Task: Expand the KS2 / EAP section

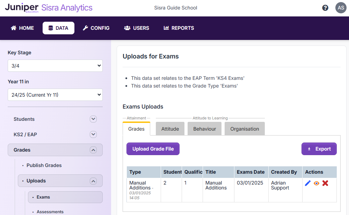Action: point(93,134)
